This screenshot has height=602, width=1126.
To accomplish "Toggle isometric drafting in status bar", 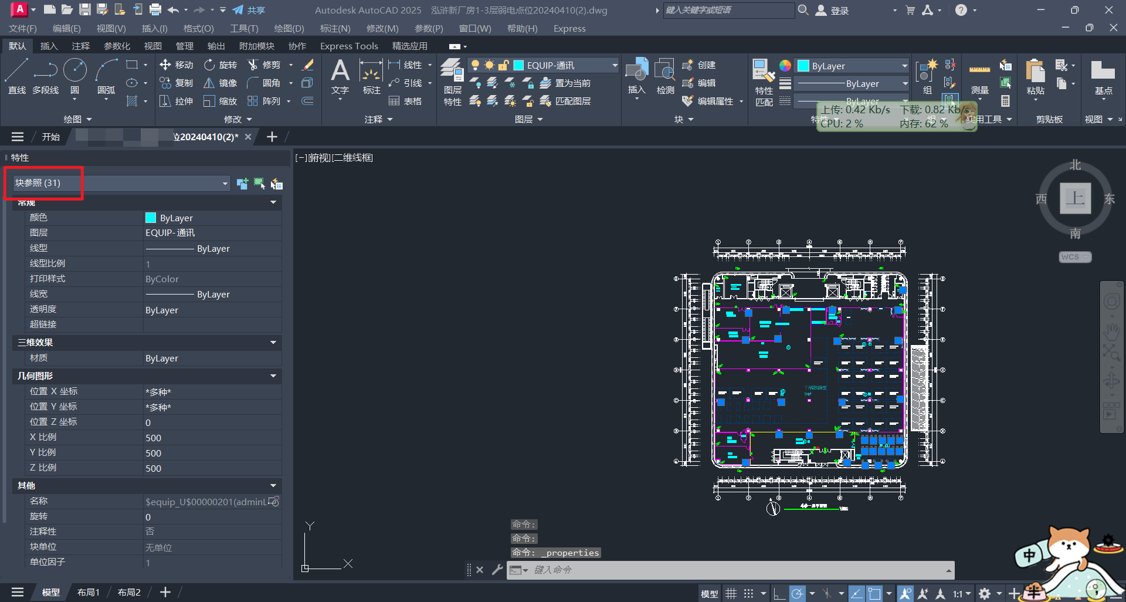I will click(827, 594).
